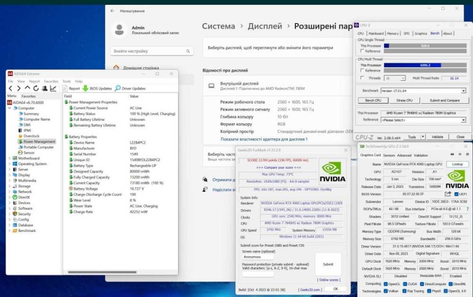Click the screenshot camera icon in GPU-Z

pos(452,153)
